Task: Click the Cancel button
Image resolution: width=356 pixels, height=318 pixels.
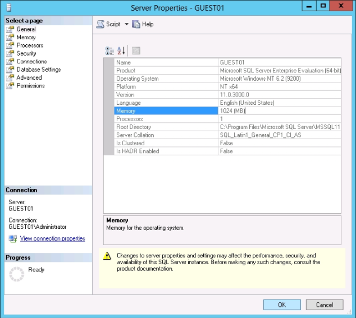Action: 325,305
